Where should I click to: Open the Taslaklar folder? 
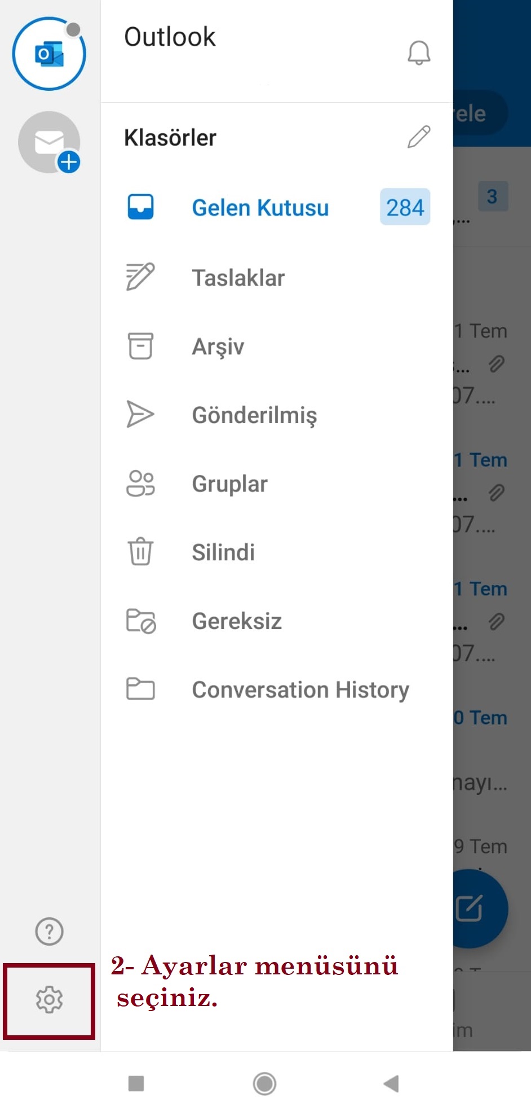[x=277, y=277]
